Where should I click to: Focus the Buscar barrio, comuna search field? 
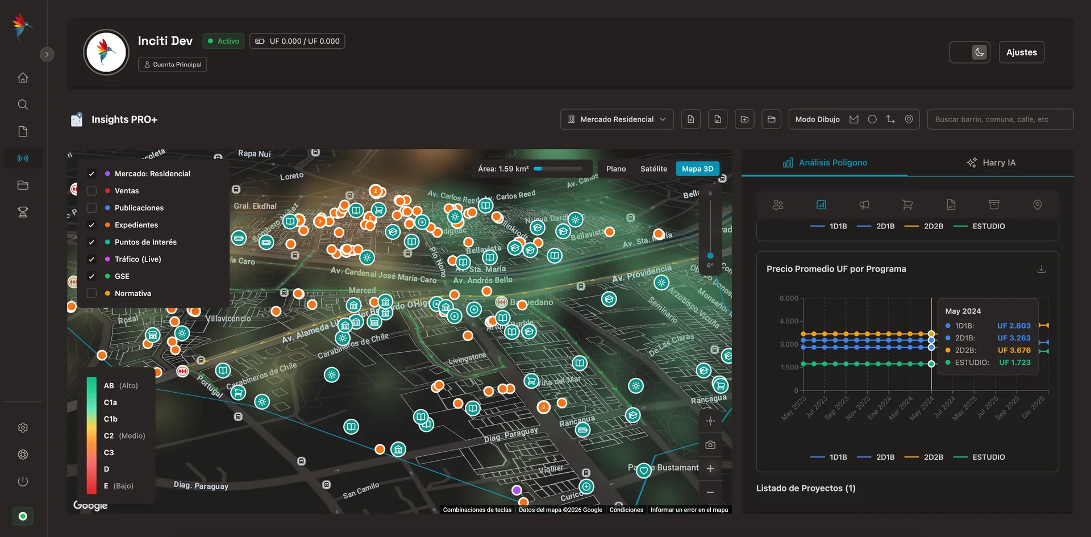click(x=1000, y=119)
